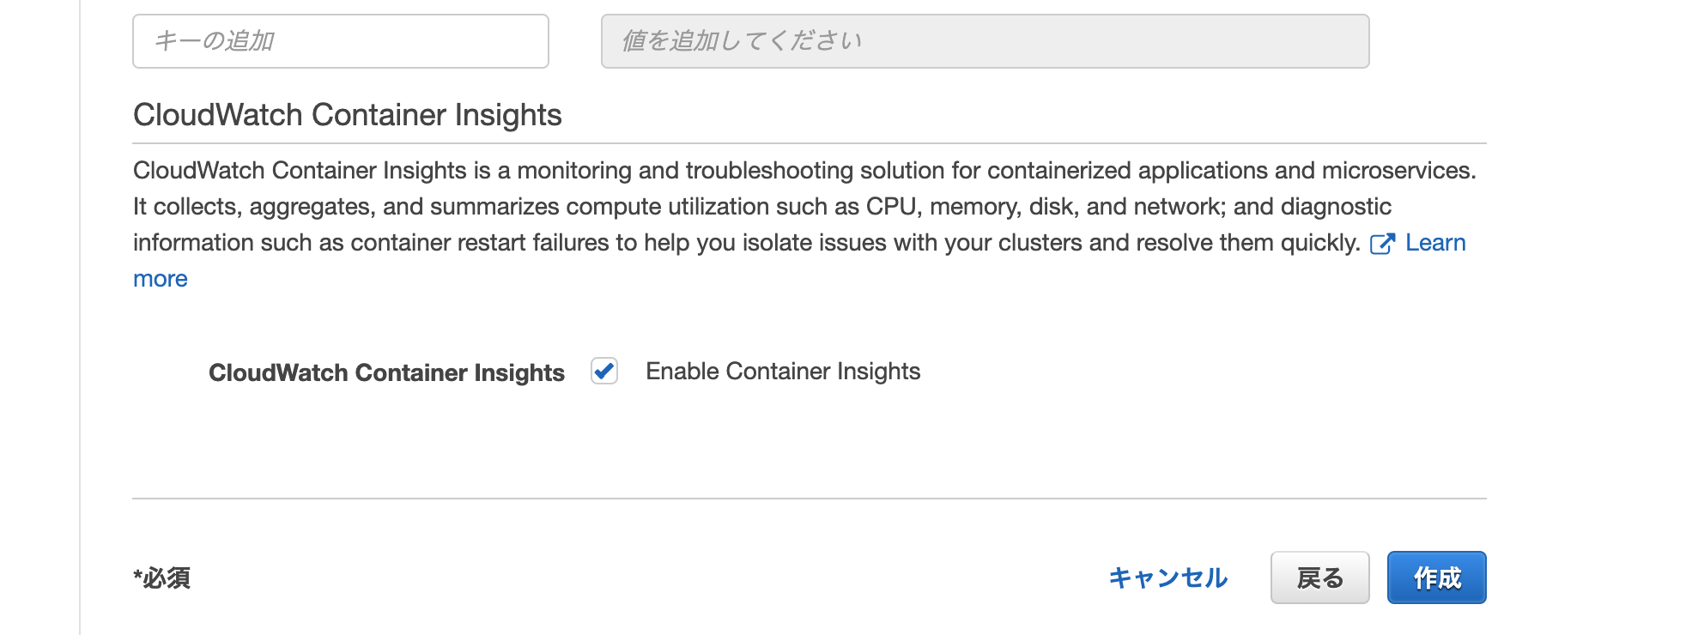The height and width of the screenshot is (635, 1686).
Task: Go back with the 戻る button
Action: [1319, 578]
